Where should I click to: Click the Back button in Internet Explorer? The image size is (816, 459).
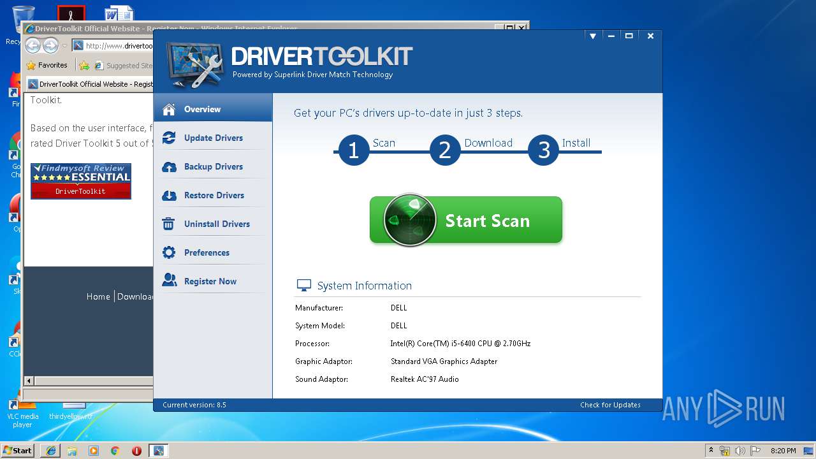point(33,45)
